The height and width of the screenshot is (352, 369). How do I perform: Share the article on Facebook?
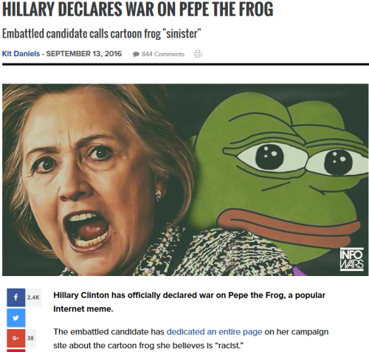click(x=16, y=297)
